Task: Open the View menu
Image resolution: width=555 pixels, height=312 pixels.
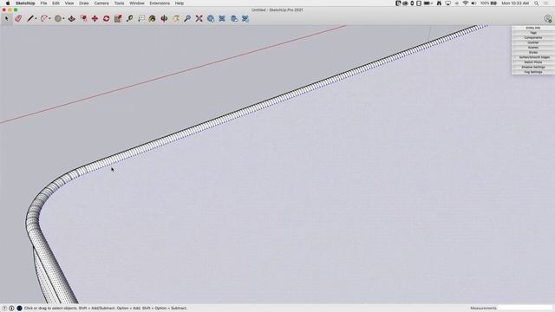Action: [x=69, y=3]
